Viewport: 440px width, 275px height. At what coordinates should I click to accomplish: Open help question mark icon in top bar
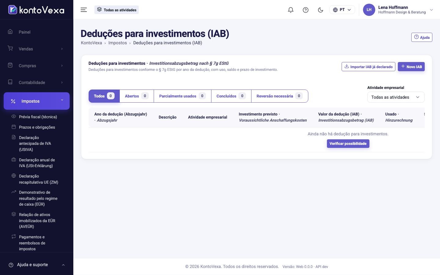(306, 10)
